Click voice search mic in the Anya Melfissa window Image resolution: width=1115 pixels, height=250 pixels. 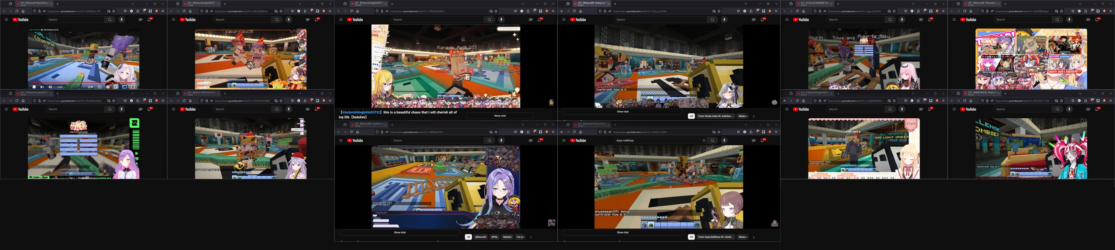pos(724,141)
